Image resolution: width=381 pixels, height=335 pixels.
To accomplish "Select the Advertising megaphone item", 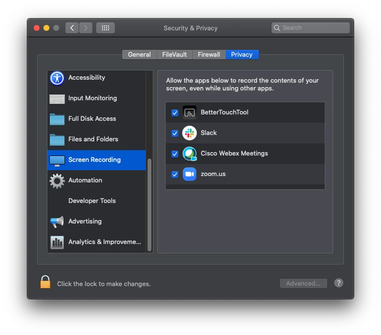I will [57, 222].
